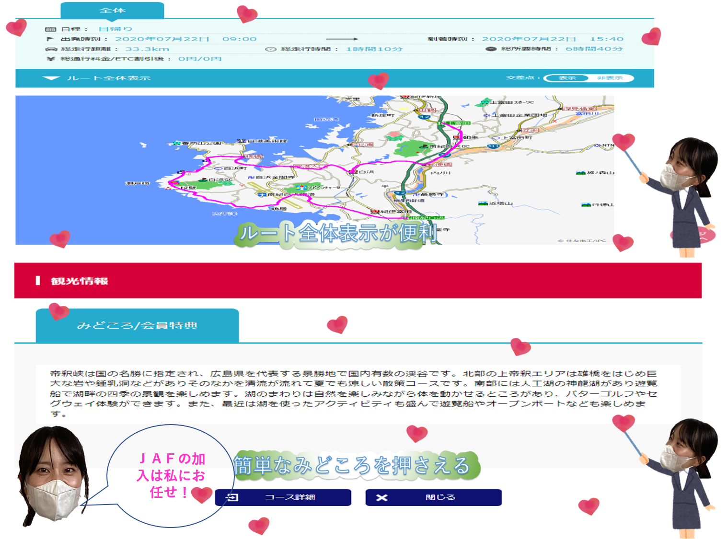This screenshot has width=728, height=539.
Task: Click the enter-arrow icon on コース詳細 button
Action: click(x=232, y=497)
